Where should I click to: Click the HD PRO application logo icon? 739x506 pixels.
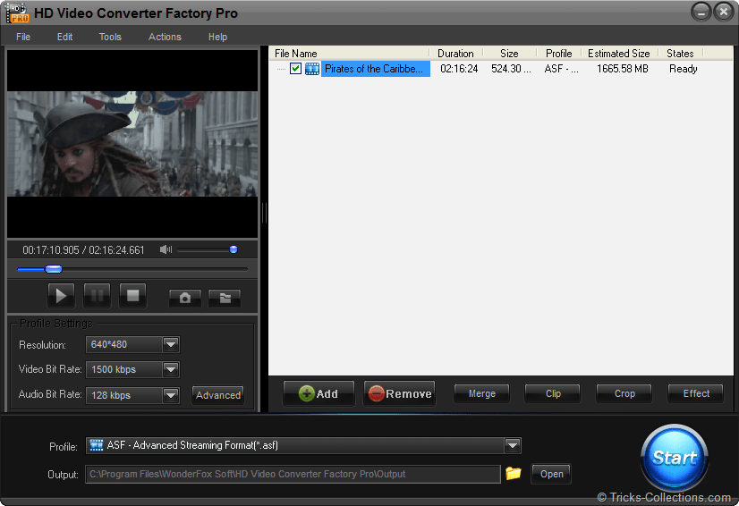click(x=17, y=13)
